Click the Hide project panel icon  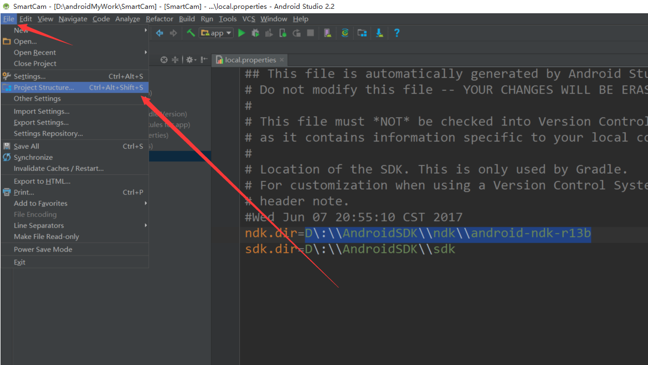coord(204,60)
